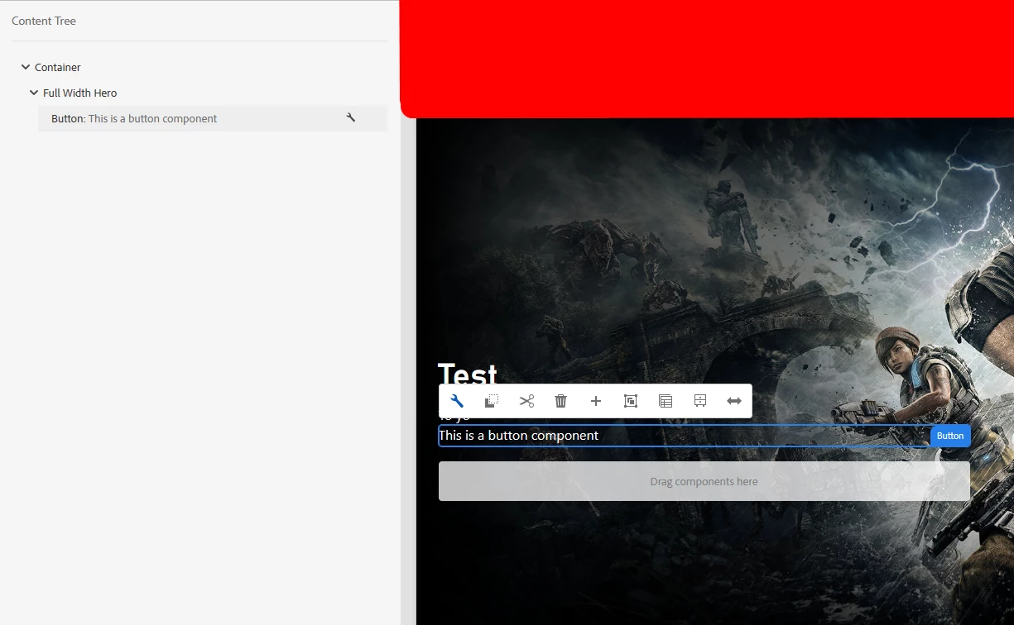Click the table-list icon in component toolbar
This screenshot has width=1014, height=625.
click(x=666, y=401)
